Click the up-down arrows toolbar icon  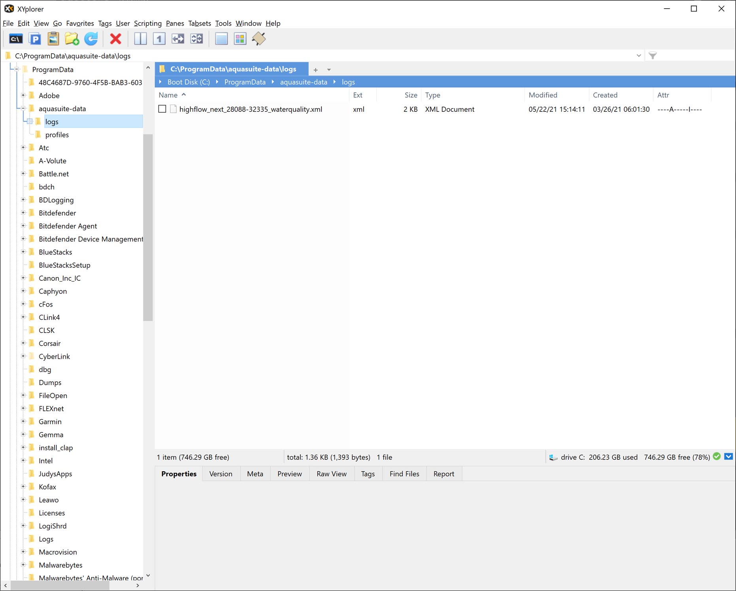coord(196,39)
